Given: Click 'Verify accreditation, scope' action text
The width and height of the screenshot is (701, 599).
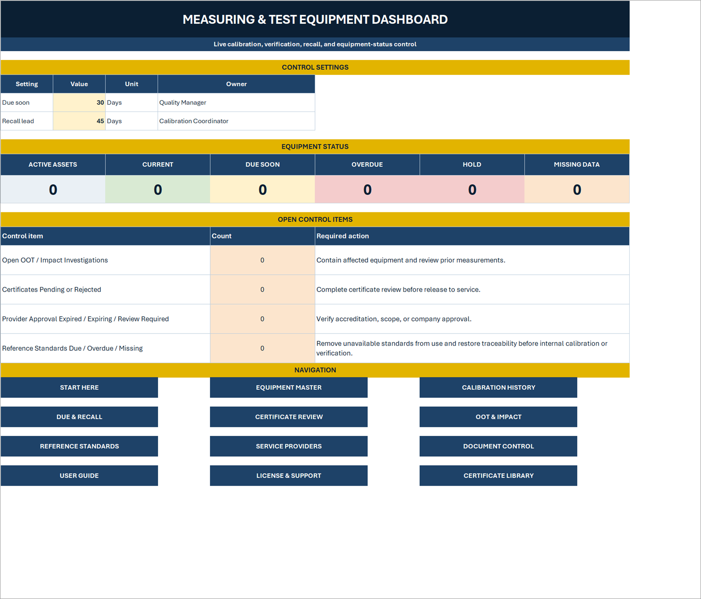Looking at the screenshot, I should (394, 319).
